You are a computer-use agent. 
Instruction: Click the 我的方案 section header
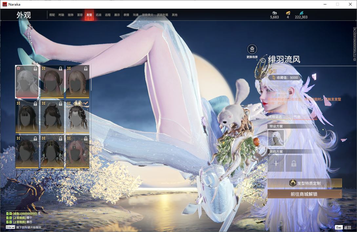point(276,151)
